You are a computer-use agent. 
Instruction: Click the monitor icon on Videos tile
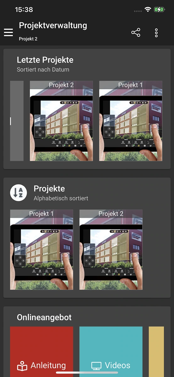click(x=96, y=366)
